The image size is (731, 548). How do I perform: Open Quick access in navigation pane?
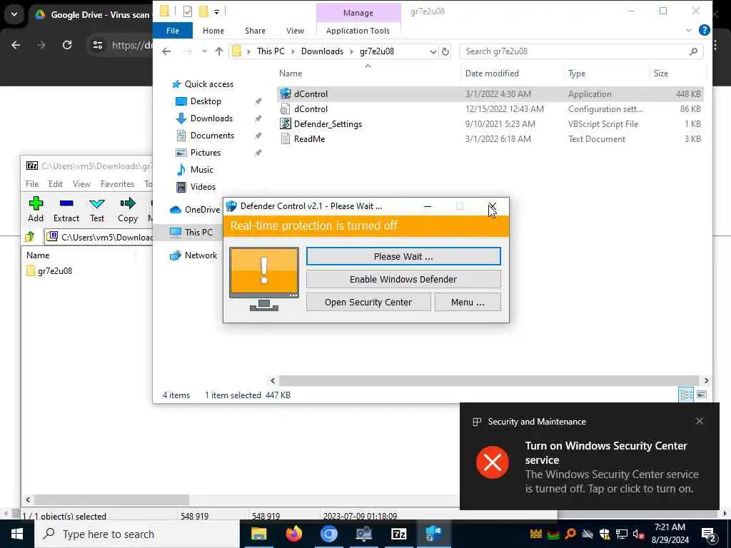tap(209, 84)
